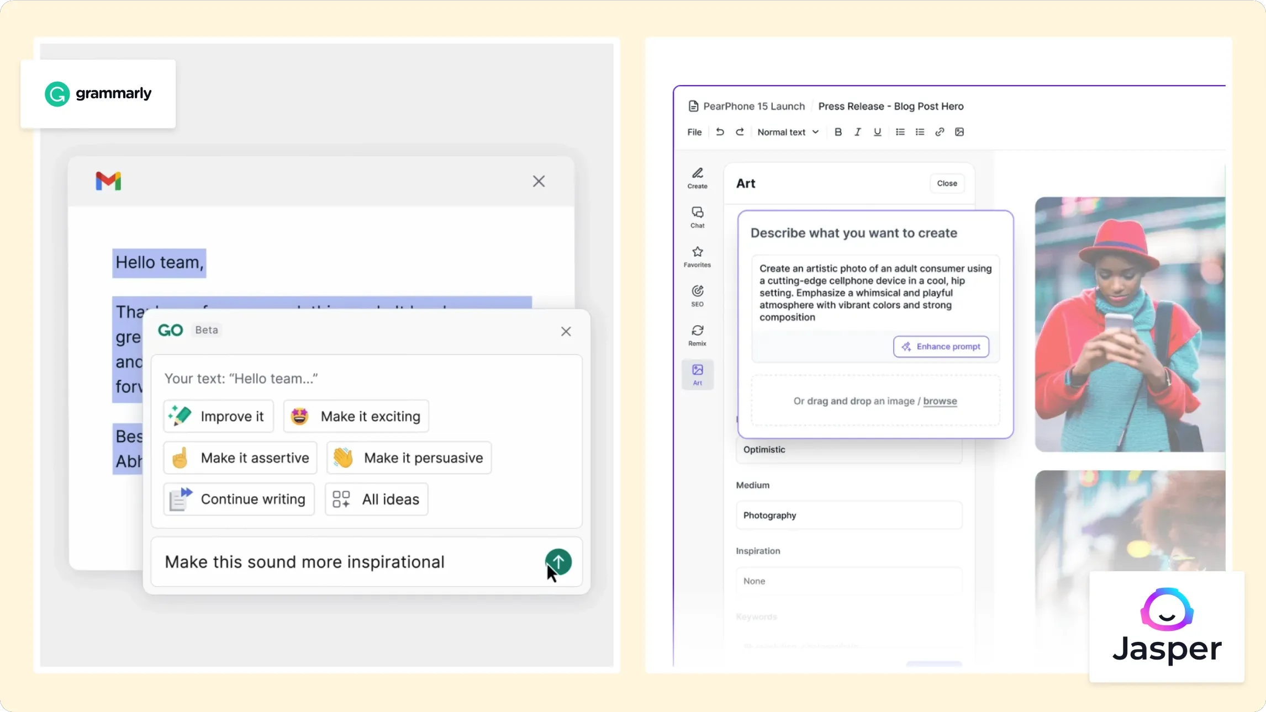Select the red hat woman generated image
The image size is (1266, 712).
(x=1130, y=325)
